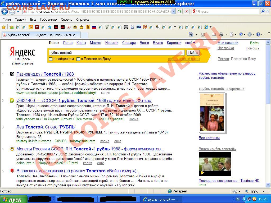
Task: Click the Yandex search query input field
Action: 117,53
